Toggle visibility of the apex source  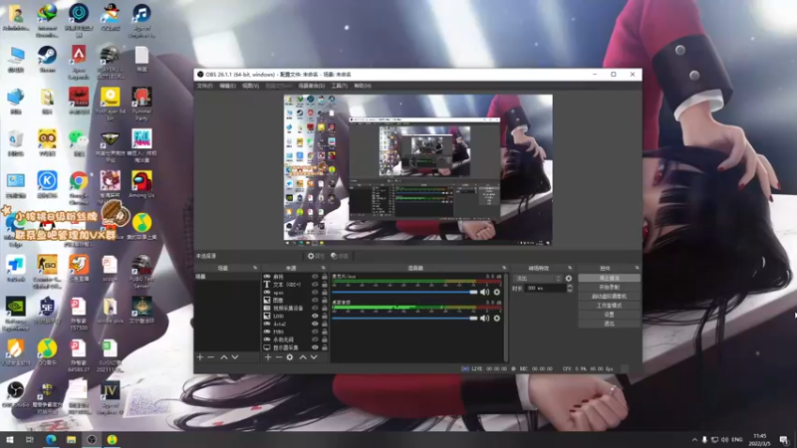coord(315,293)
